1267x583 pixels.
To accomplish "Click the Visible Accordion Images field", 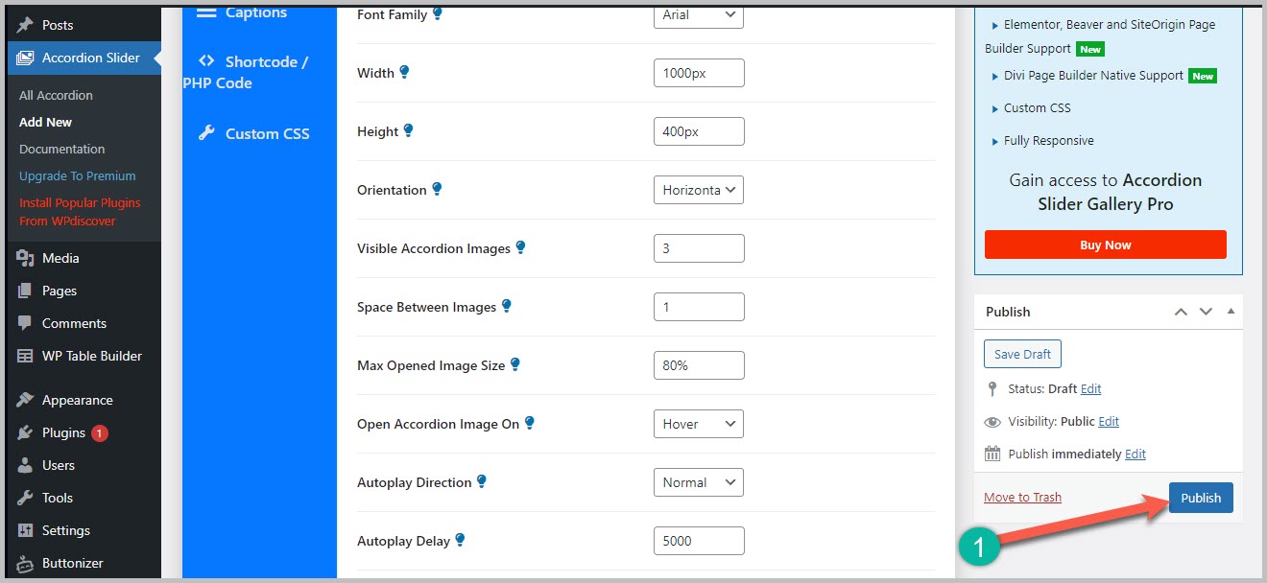I will tap(699, 248).
